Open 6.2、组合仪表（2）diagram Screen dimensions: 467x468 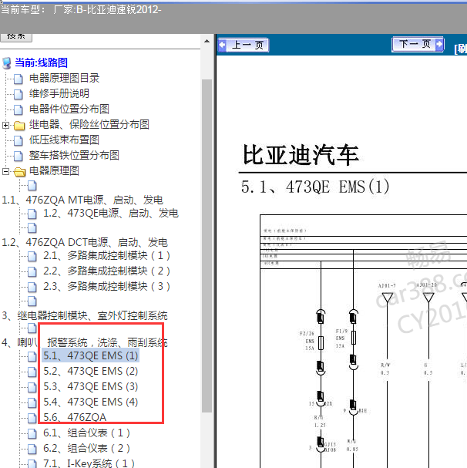(86, 448)
